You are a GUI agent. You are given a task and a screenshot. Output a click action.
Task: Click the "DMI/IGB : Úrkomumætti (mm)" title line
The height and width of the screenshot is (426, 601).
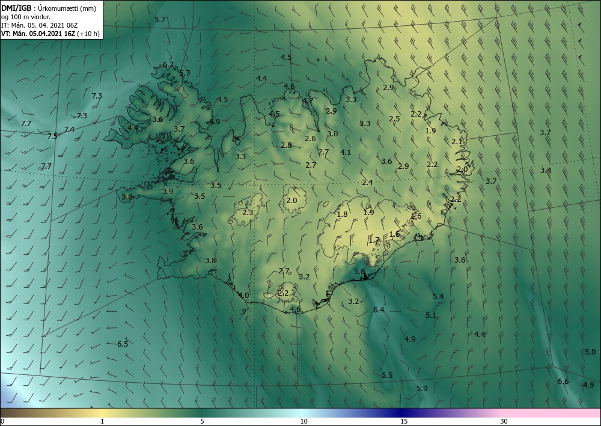(49, 8)
